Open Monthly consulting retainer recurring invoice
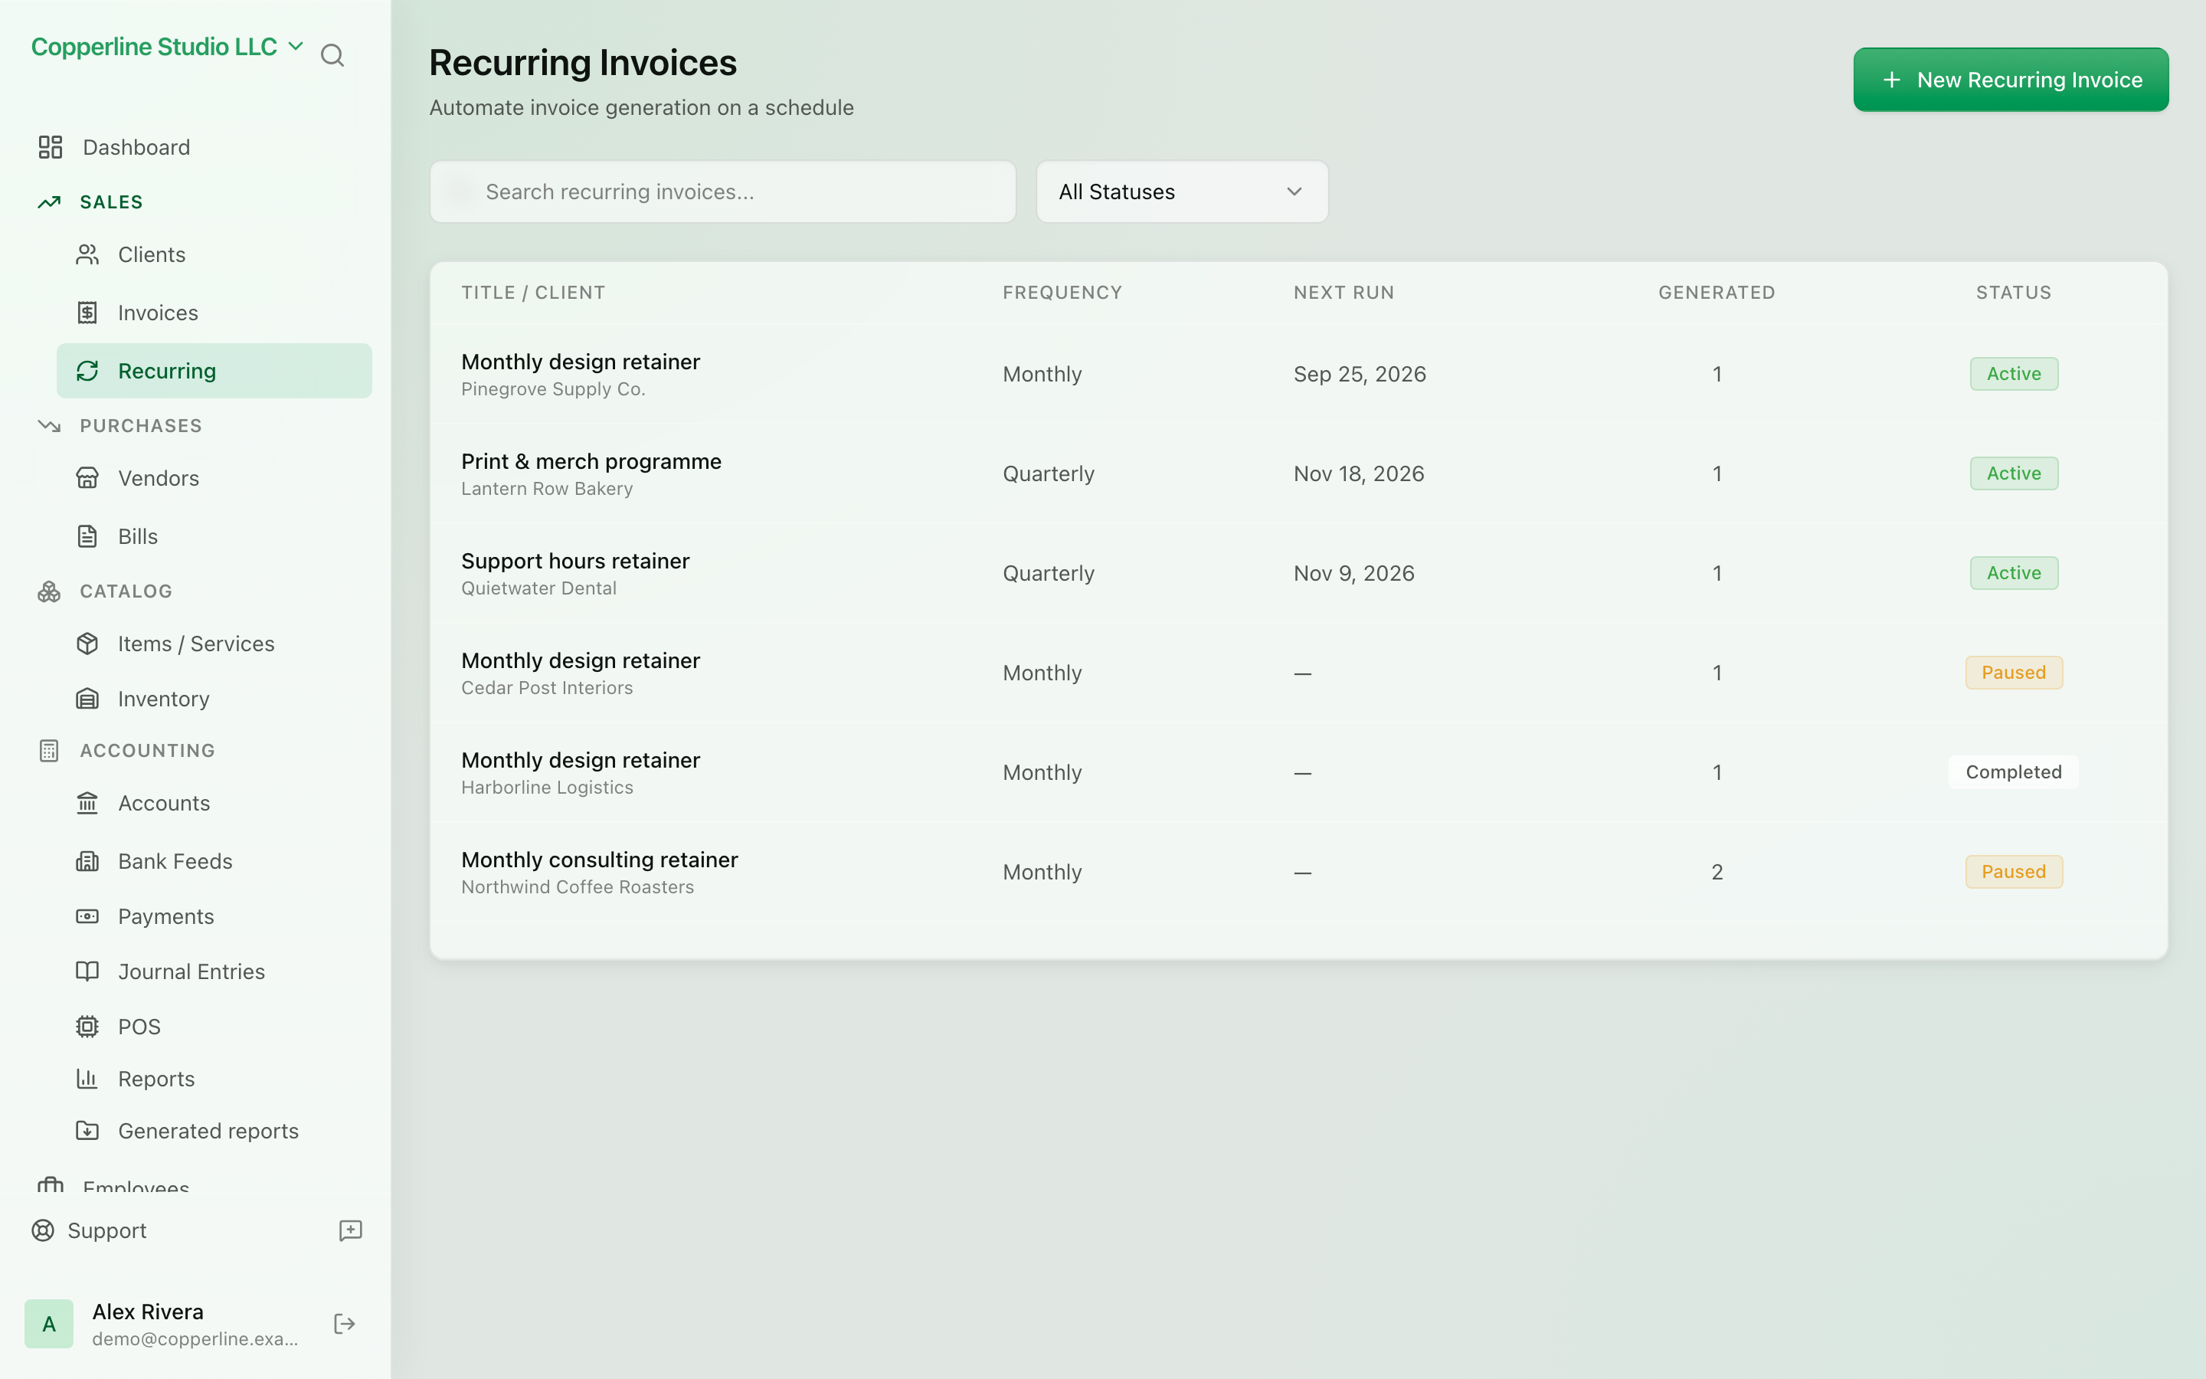This screenshot has height=1379, width=2206. pos(1299,872)
